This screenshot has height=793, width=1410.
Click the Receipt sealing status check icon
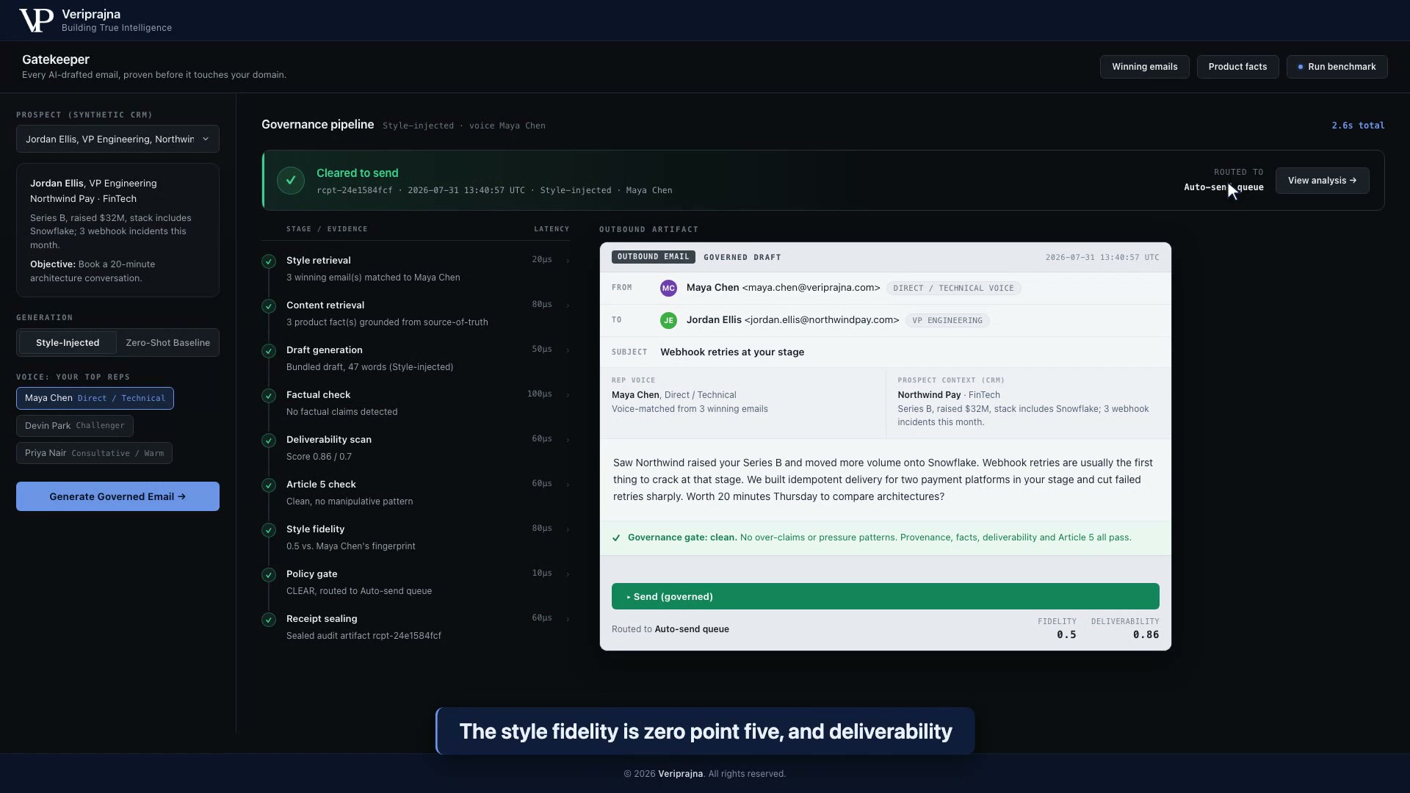click(x=269, y=620)
